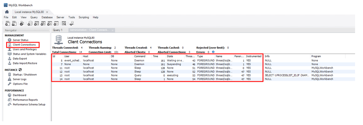Click the Suspending state cell
The height and width of the screenshot is (125, 363).
click(x=175, y=64)
